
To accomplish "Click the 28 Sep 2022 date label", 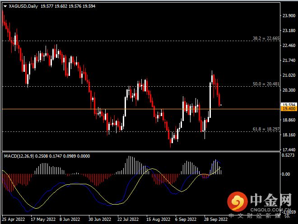I will [216, 219].
